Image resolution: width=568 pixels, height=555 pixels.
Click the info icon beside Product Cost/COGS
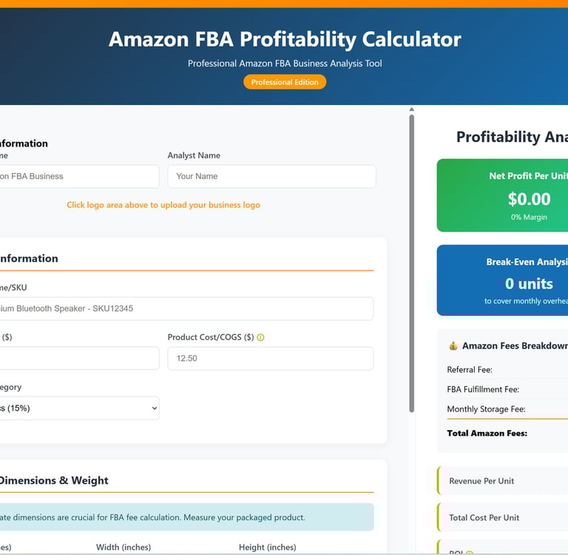260,337
